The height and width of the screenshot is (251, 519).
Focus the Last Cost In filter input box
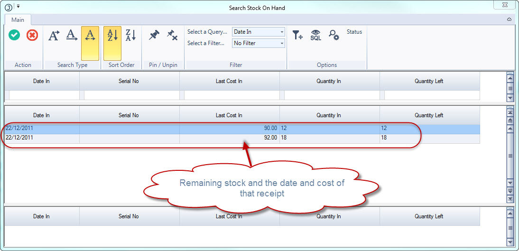(x=232, y=95)
